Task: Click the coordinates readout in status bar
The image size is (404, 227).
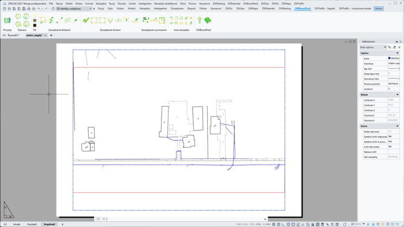Action: [x=253, y=225]
